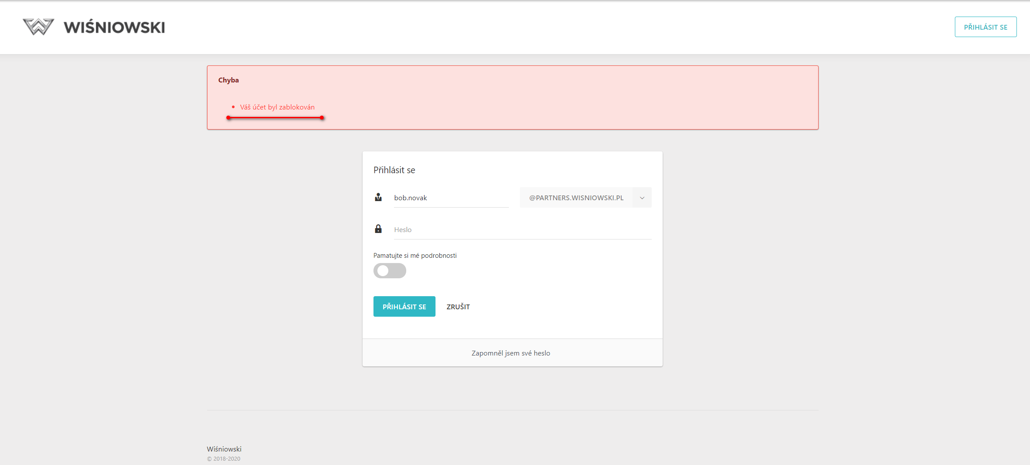Toggle the remember my details switch

pyautogui.click(x=390, y=271)
